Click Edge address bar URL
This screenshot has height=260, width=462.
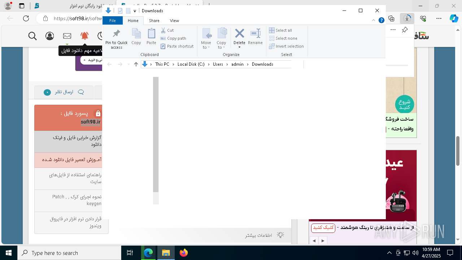tap(78, 18)
